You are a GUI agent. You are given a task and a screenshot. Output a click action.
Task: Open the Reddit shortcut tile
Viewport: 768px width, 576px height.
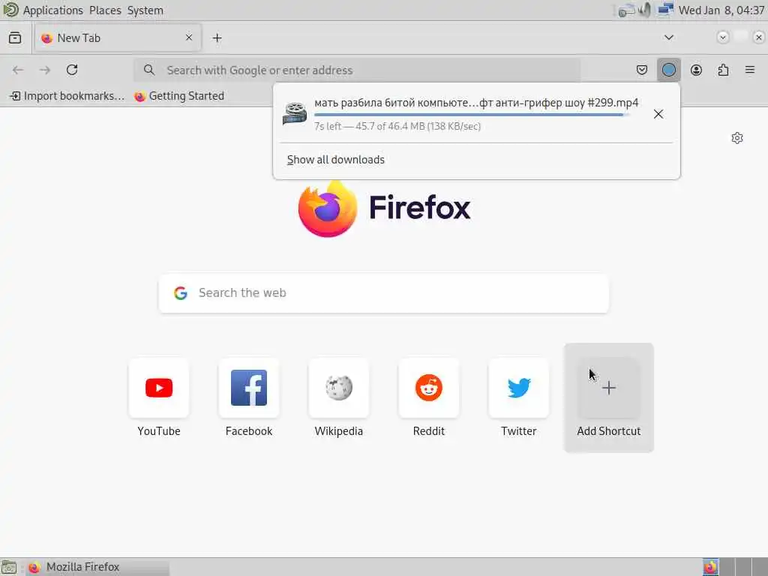(x=428, y=397)
